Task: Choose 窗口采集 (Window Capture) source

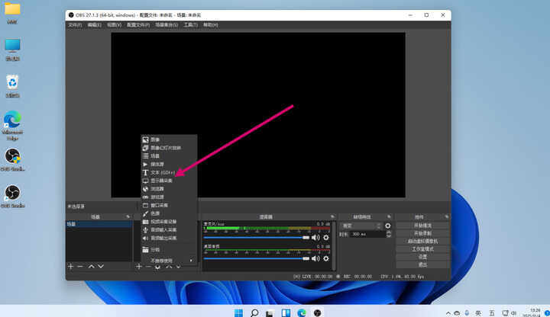Action: tap(169, 205)
